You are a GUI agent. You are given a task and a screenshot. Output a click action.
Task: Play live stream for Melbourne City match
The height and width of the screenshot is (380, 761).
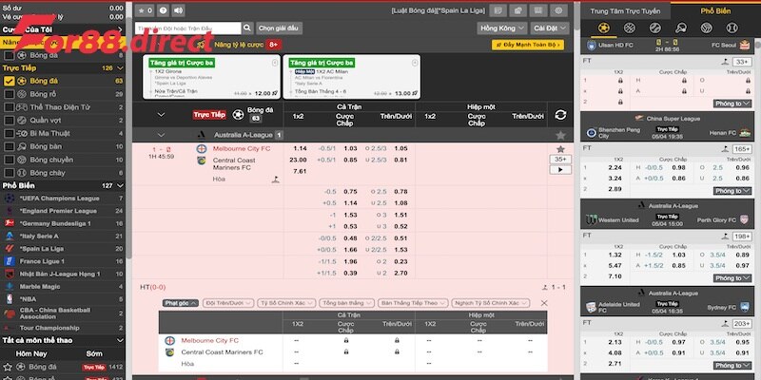(560, 170)
